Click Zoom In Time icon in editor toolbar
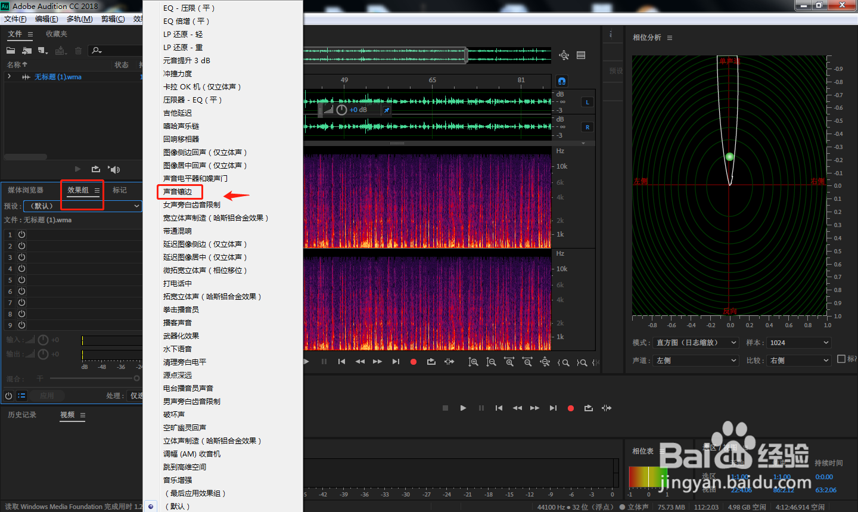Screen dimensions: 858x512 tap(509, 362)
